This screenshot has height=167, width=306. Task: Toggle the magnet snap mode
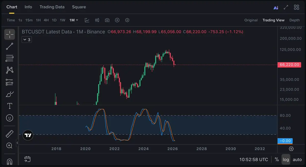(x=9, y=161)
